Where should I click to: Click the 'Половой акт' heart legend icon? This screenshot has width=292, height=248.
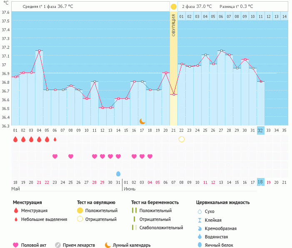point(16,245)
